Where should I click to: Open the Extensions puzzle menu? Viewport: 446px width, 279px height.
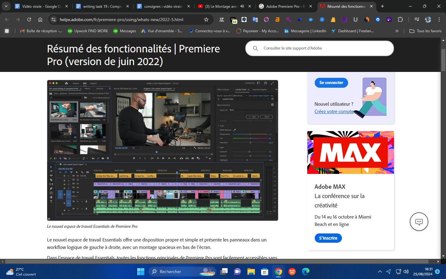pyautogui.click(x=400, y=20)
